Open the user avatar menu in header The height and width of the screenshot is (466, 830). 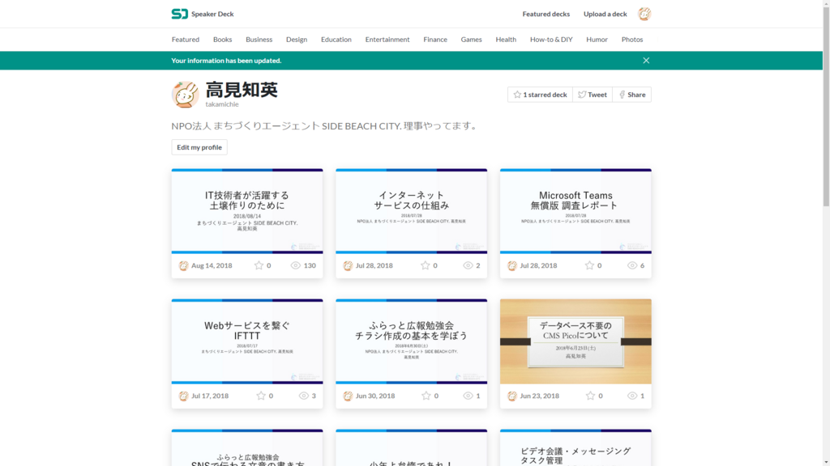(x=644, y=14)
